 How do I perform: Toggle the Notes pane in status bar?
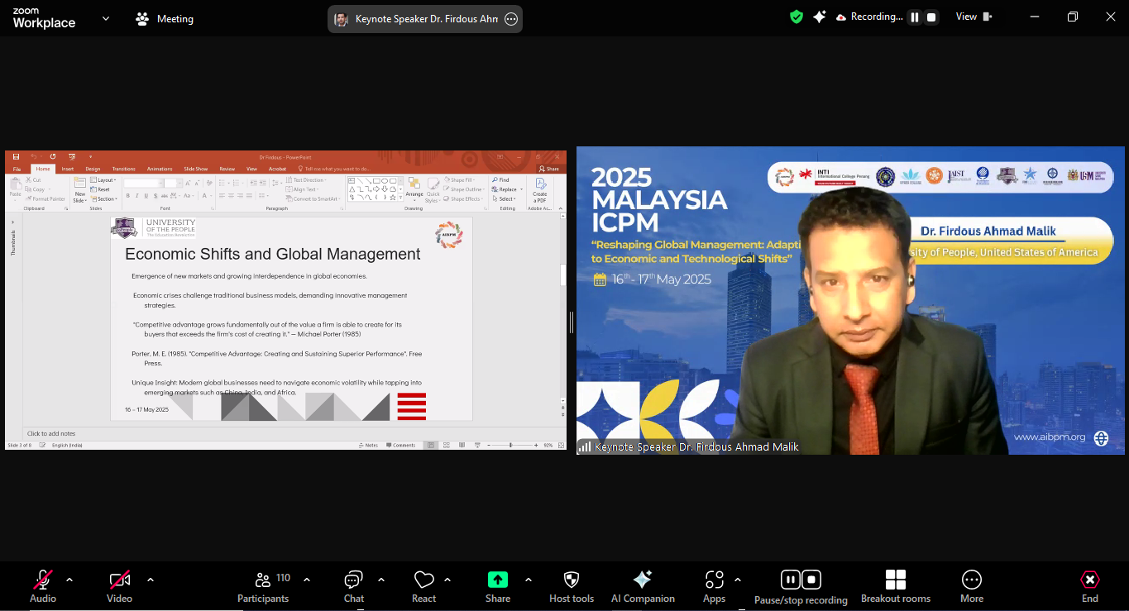point(369,445)
